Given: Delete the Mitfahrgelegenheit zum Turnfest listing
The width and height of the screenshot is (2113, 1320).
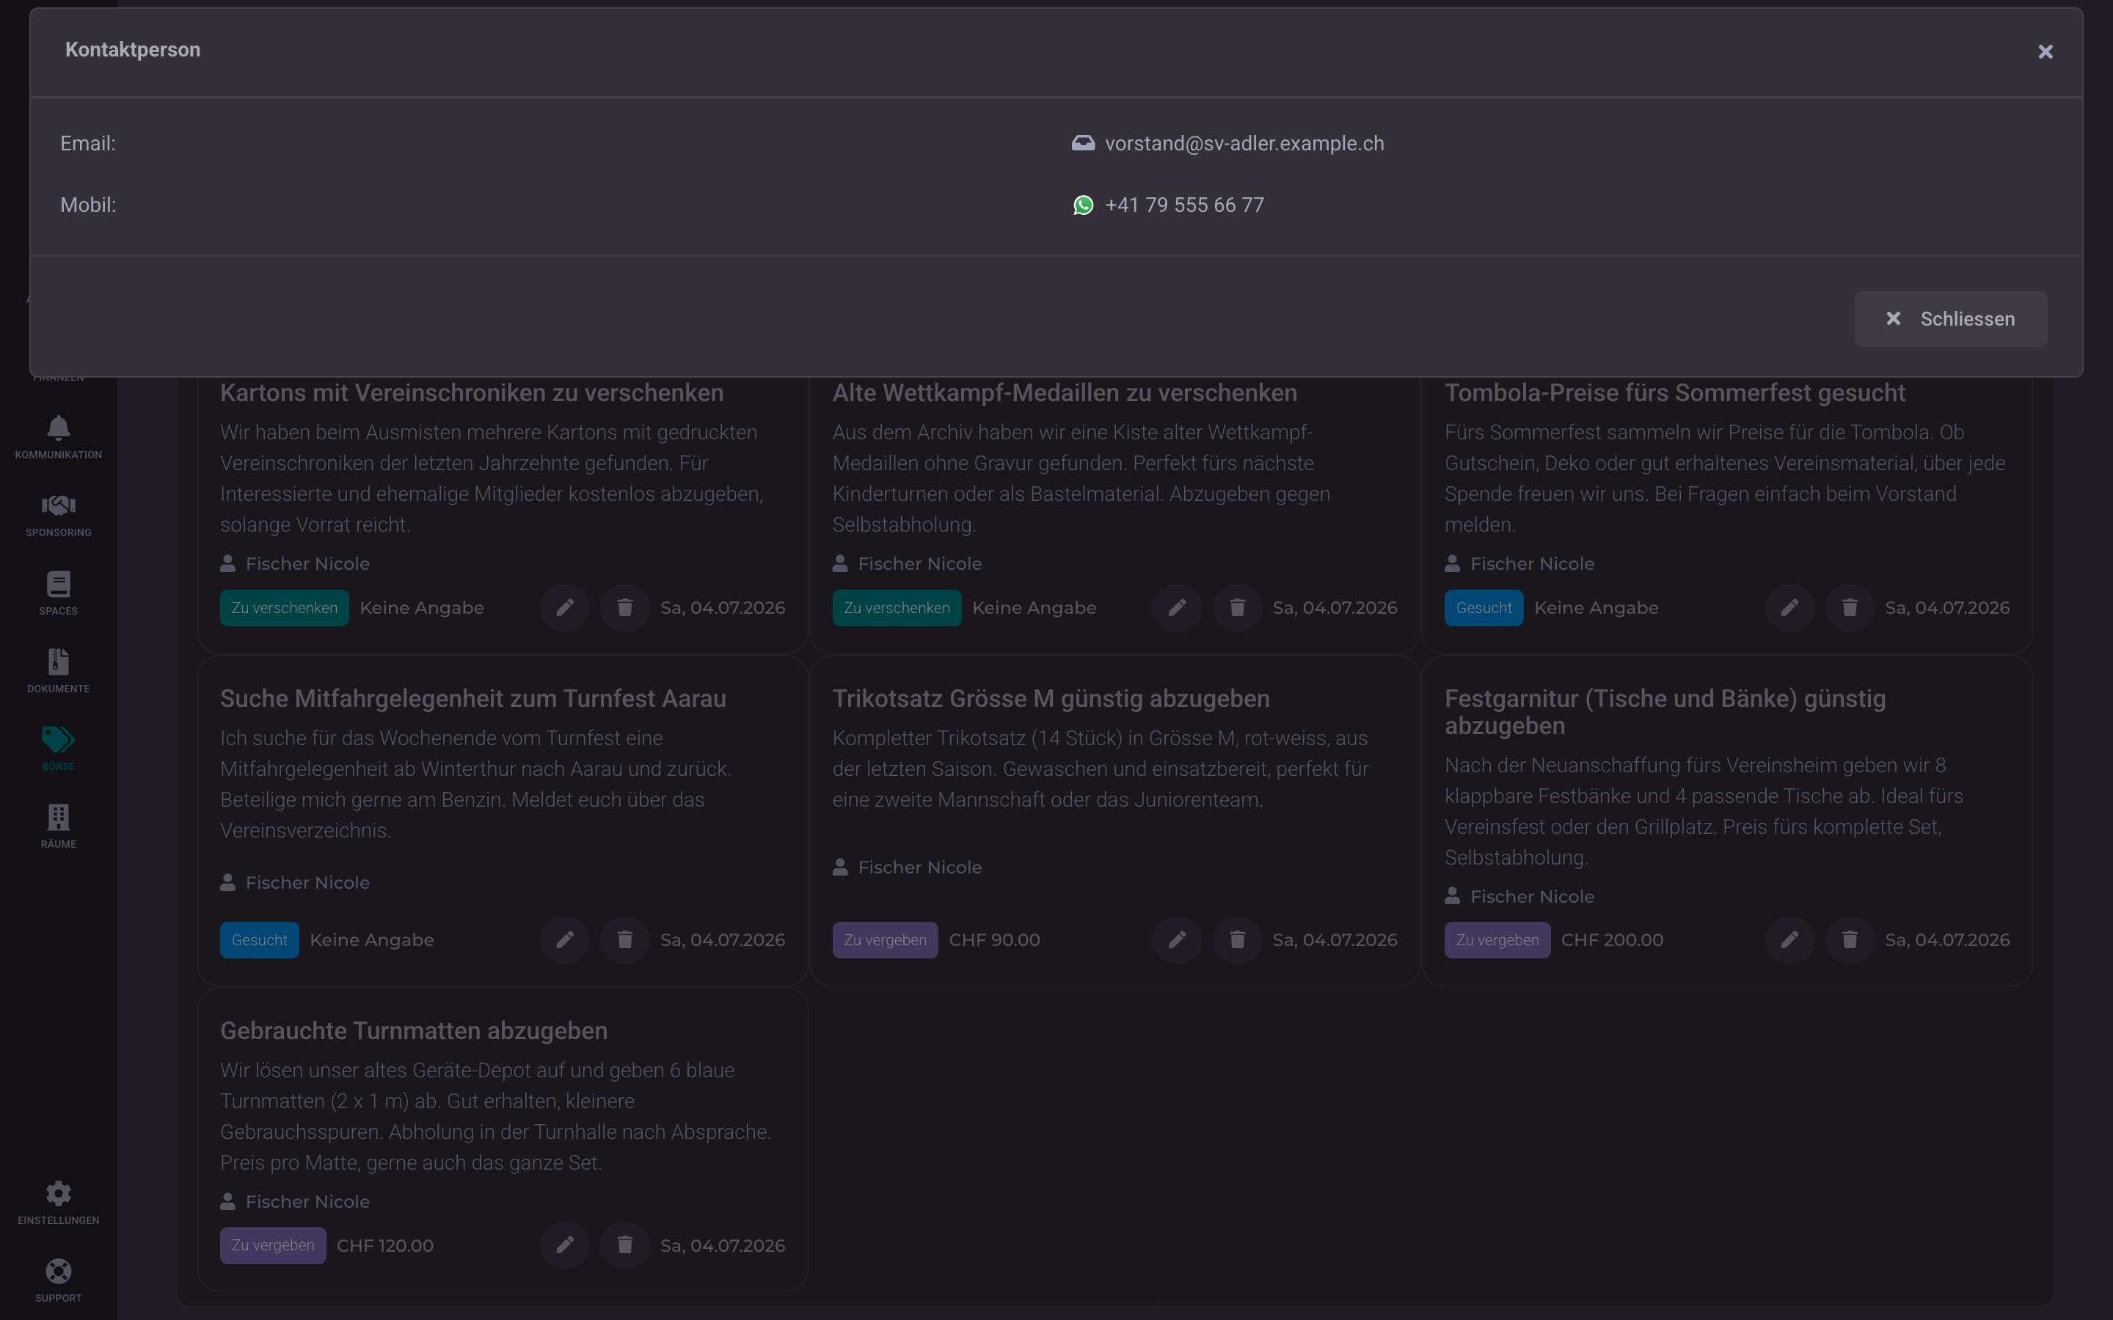Looking at the screenshot, I should pos(625,940).
